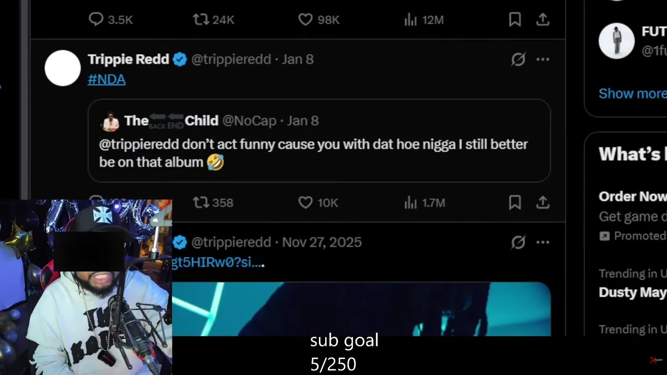
Task: Open Trippie Redd's round profile avatar
Action: 63,68
